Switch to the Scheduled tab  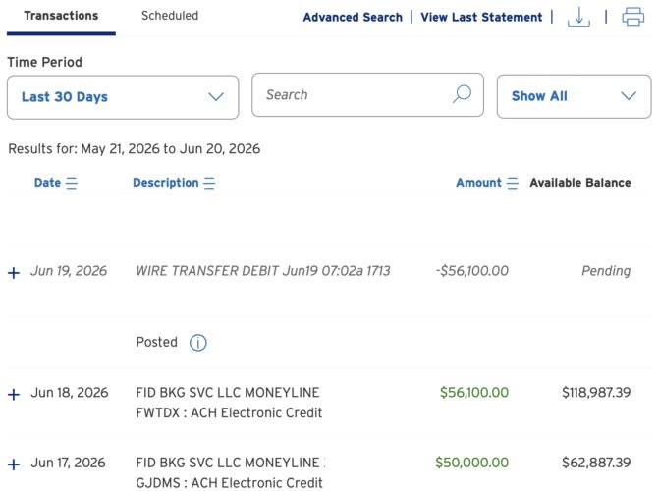click(170, 16)
